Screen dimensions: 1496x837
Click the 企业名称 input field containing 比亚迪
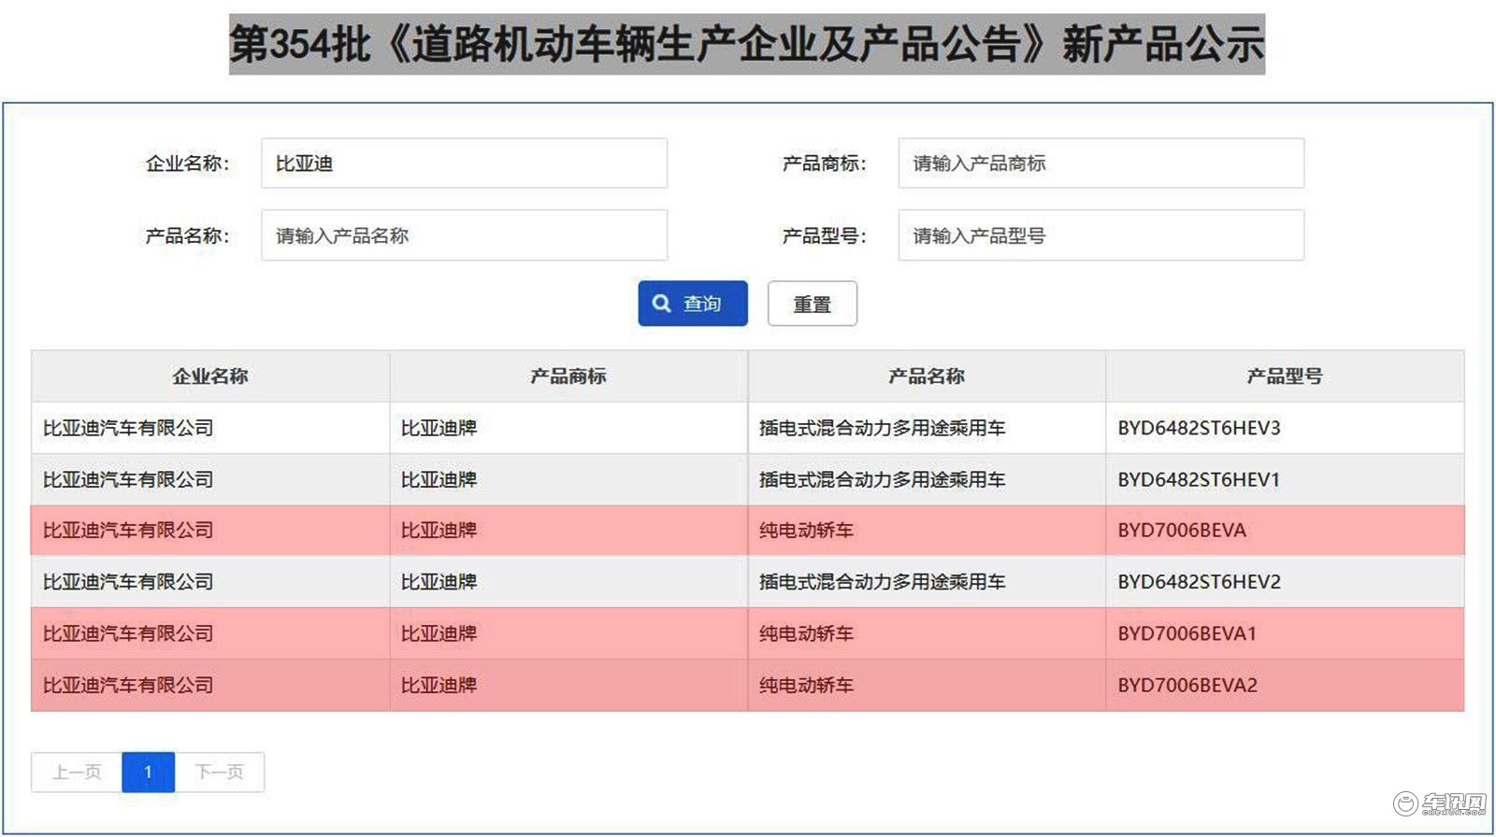tap(464, 163)
